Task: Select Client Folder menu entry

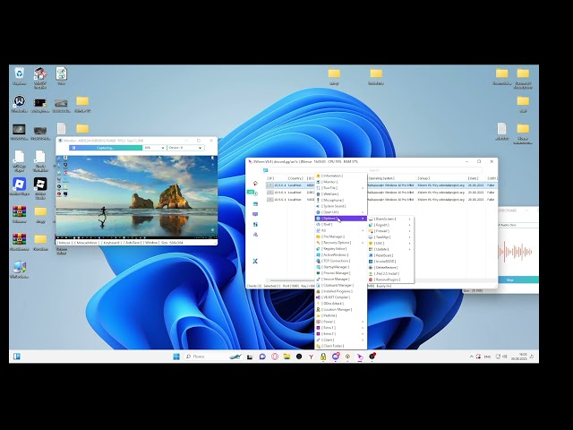Action: pos(340,346)
